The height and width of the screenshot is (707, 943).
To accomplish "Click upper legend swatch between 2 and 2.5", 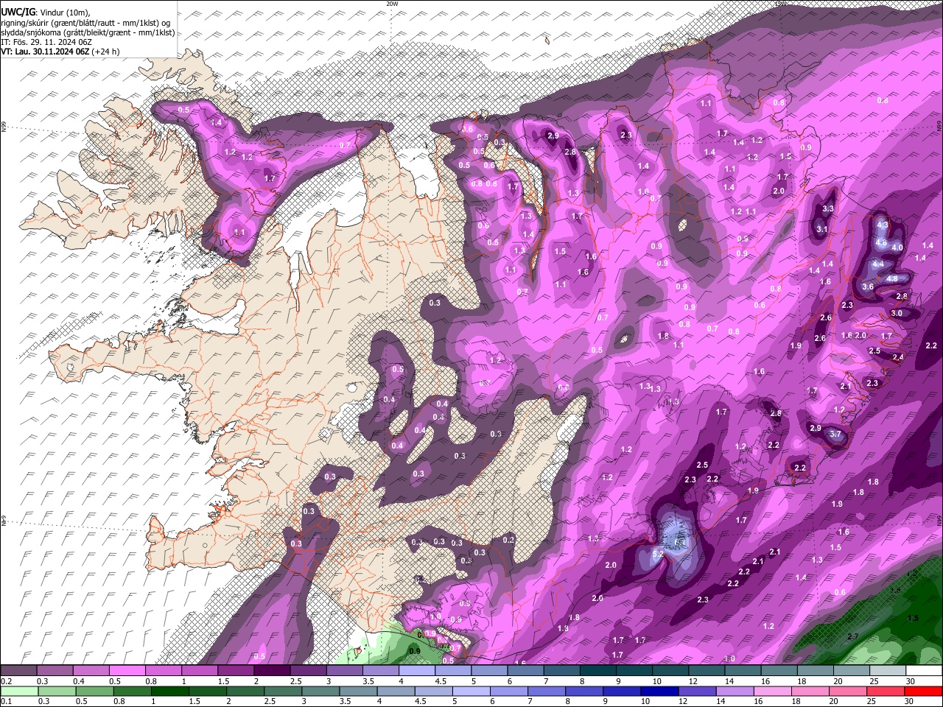I will [272, 671].
